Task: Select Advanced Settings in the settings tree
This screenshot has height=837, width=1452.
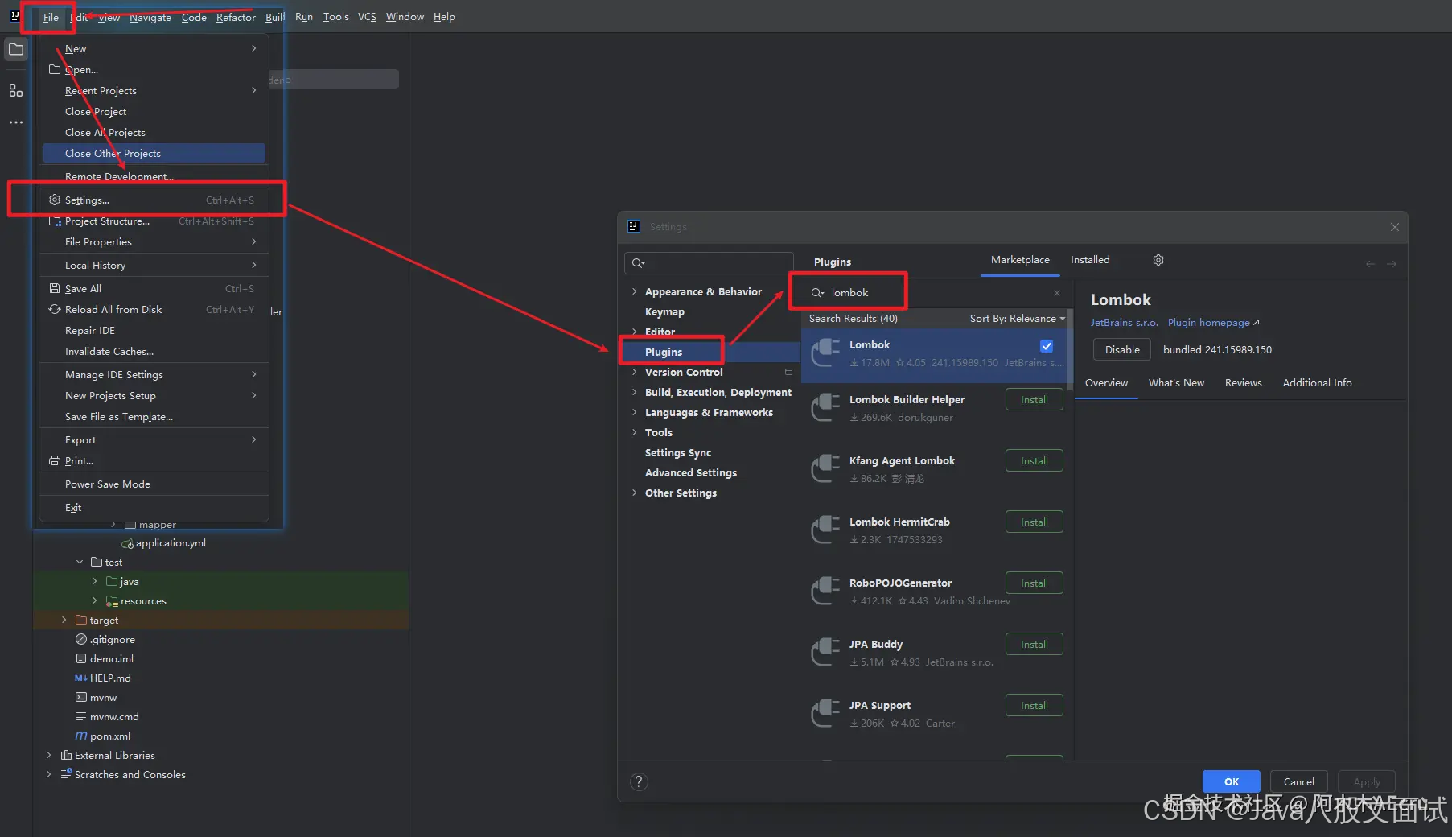Action: (x=691, y=473)
